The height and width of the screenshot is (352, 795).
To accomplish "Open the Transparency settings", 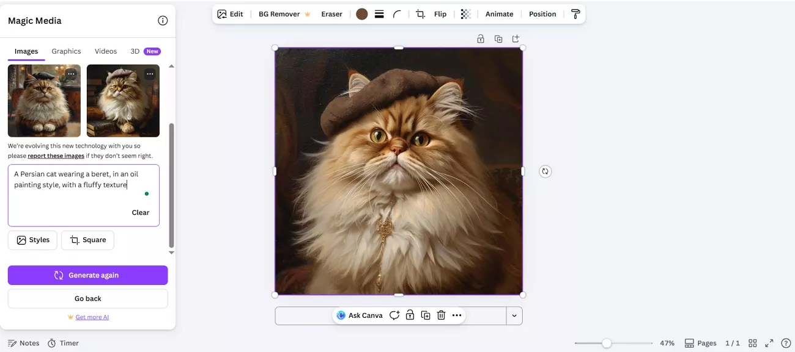I will click(x=466, y=13).
